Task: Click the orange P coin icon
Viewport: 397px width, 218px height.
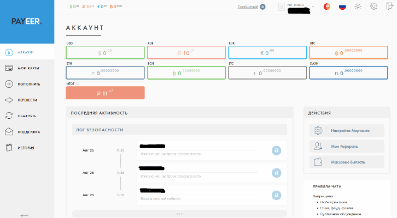Action: (327, 7)
